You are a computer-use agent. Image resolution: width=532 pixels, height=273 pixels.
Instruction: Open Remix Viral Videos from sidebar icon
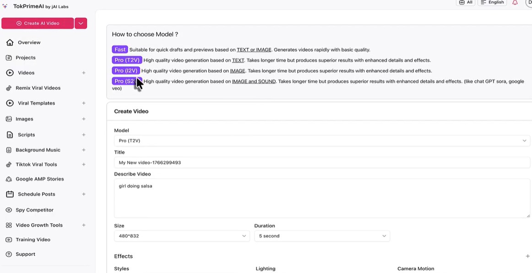tap(9, 88)
